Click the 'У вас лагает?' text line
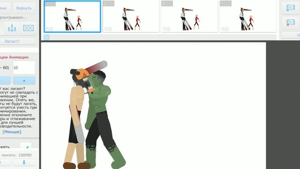This screenshot has width=300, height=169. (x=13, y=89)
